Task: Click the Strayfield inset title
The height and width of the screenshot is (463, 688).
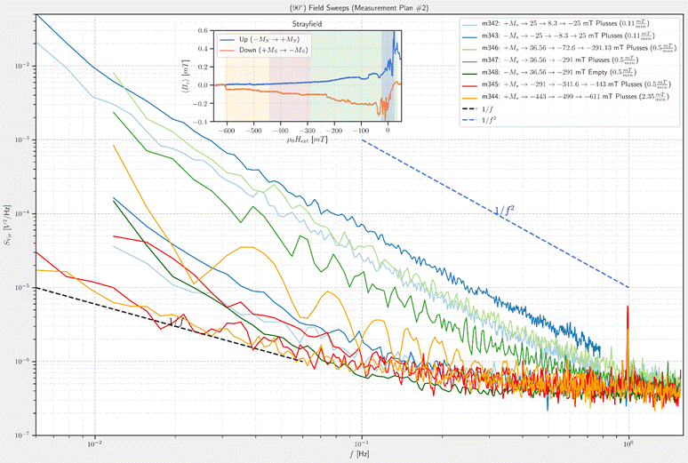Action: 306,24
